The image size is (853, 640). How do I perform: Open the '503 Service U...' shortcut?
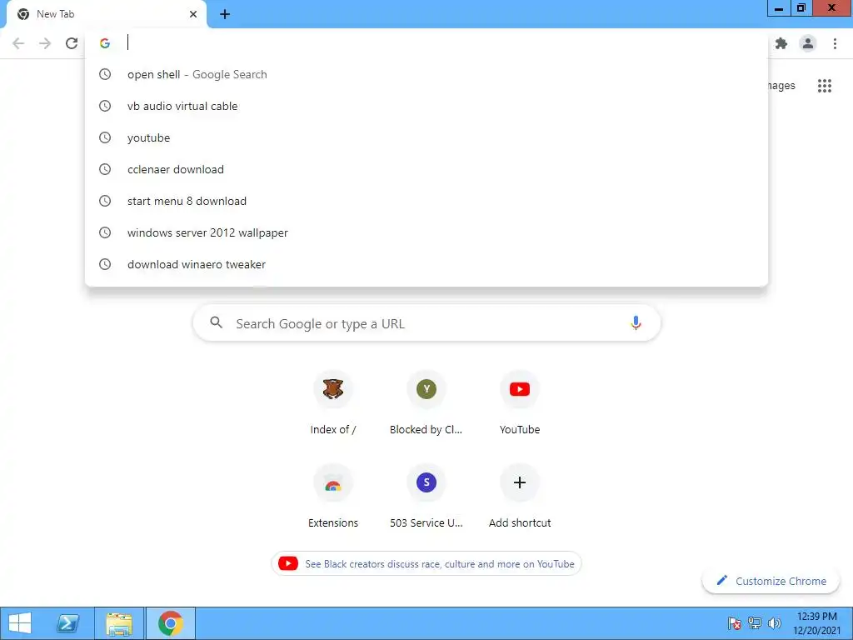pyautogui.click(x=426, y=497)
